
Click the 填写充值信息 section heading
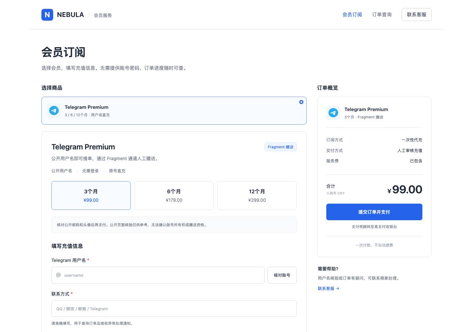67,246
